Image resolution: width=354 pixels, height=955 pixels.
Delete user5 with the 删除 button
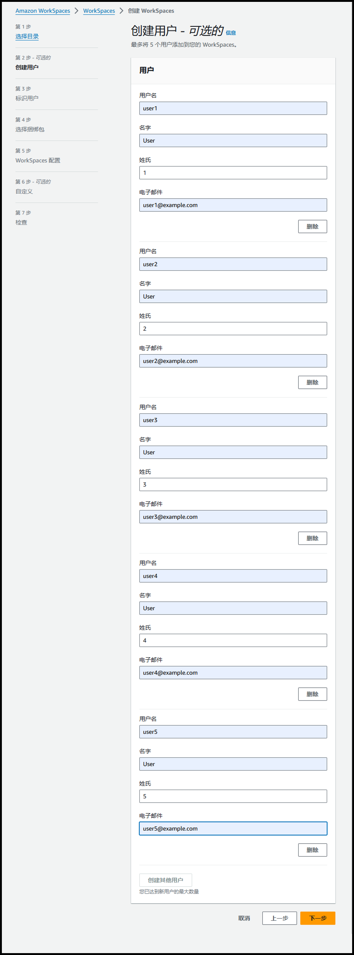313,850
